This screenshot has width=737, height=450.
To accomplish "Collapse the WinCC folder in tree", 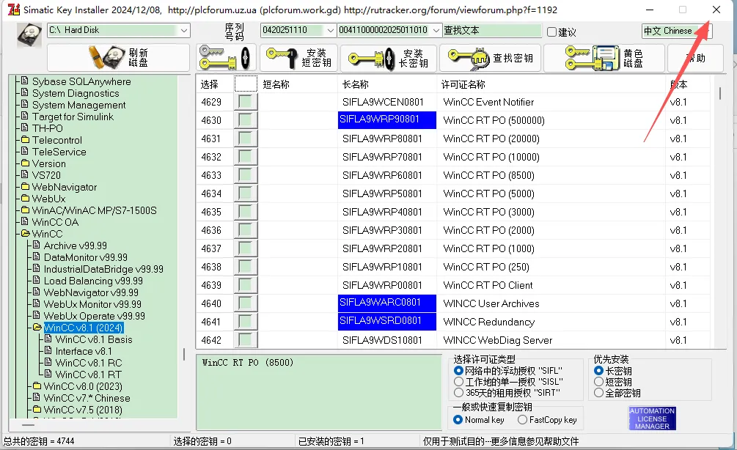I will click(25, 234).
